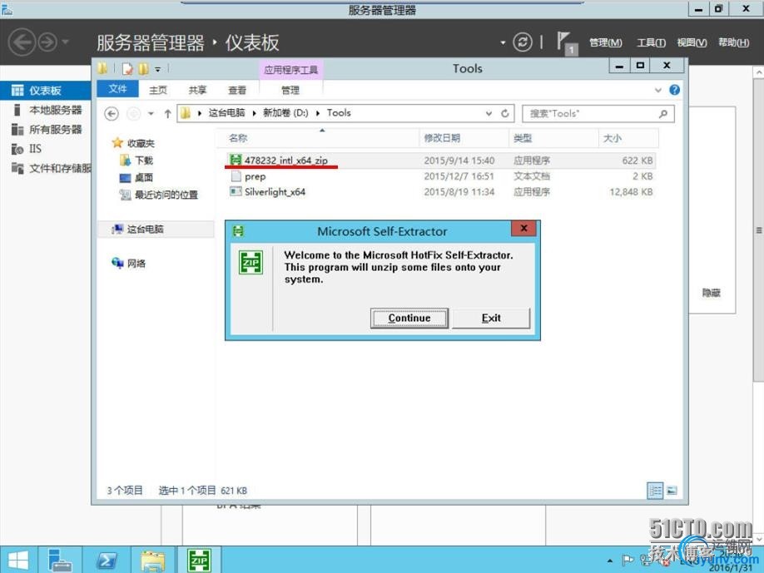The width and height of the screenshot is (764, 573).
Task: Select 本地服务器 in Server Manager sidebar
Action: coord(45,110)
